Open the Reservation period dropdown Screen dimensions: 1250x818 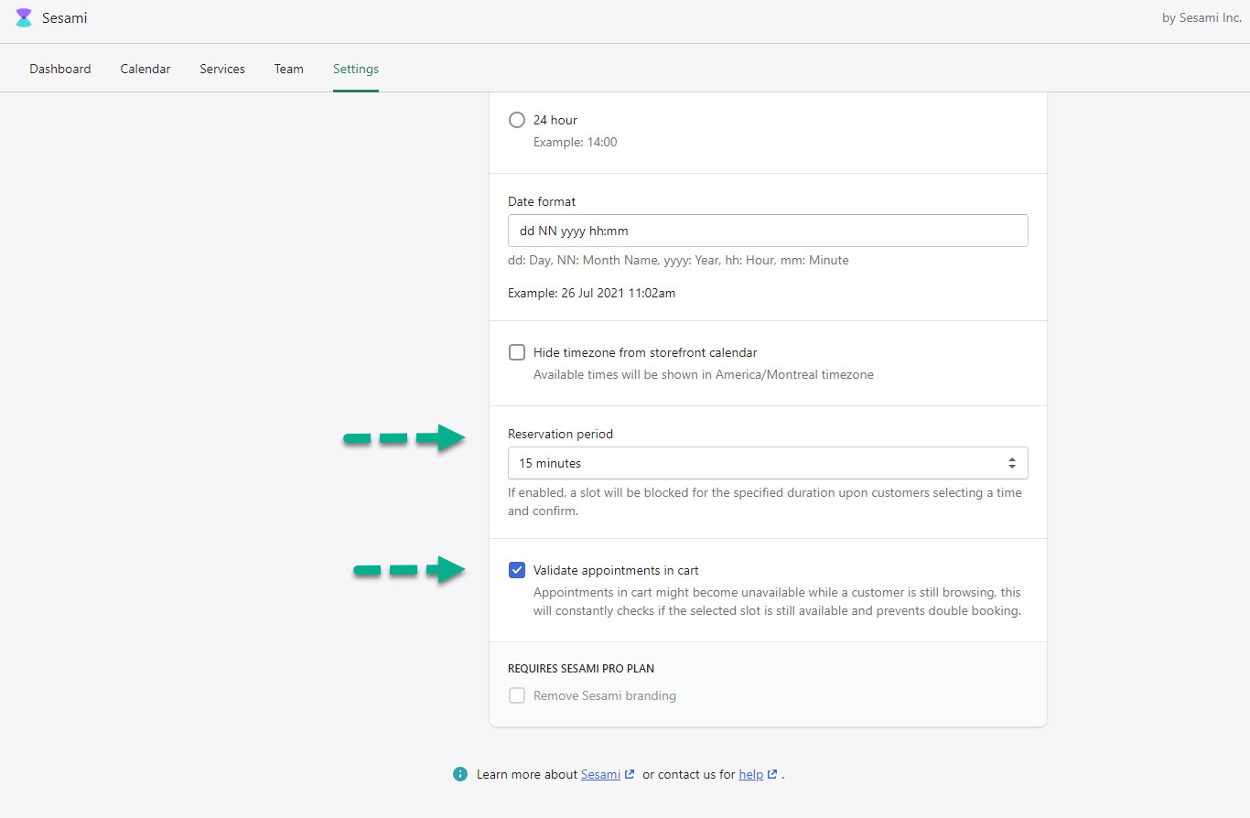pyautogui.click(x=768, y=463)
